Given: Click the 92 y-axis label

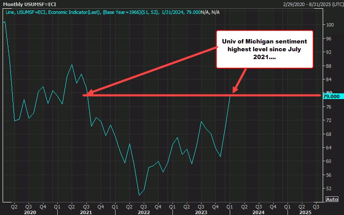Looking at the screenshot, I should [329, 52].
